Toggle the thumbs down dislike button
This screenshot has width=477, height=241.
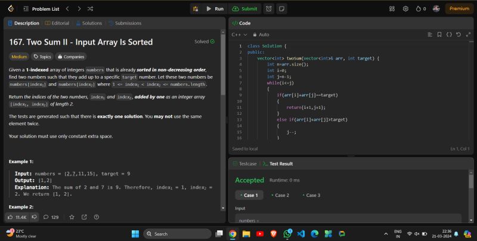35,217
